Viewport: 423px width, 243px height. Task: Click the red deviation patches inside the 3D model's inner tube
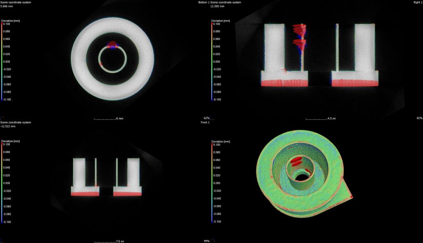click(x=297, y=162)
